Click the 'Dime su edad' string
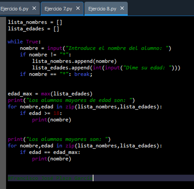Image resolution: width=194 pixels, height=189 pixels. 147,68
